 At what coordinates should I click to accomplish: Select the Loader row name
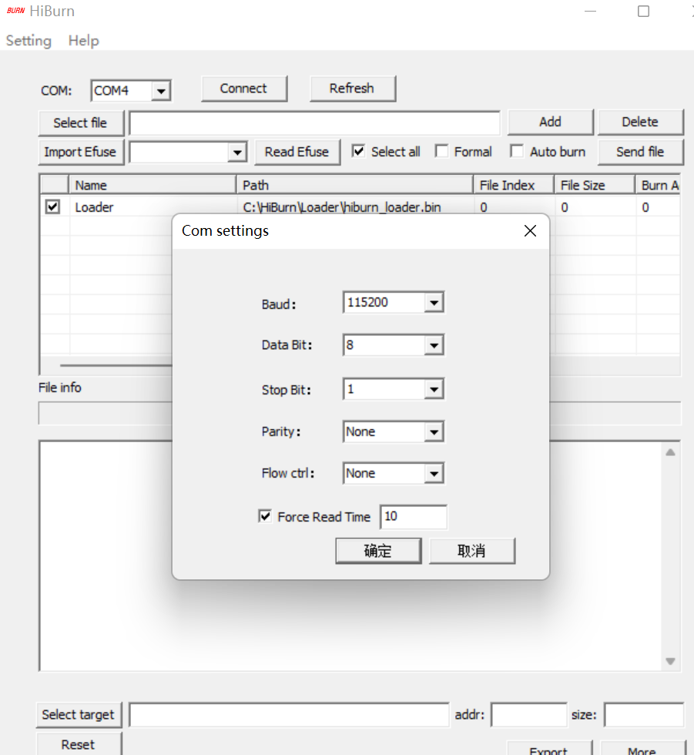click(94, 207)
